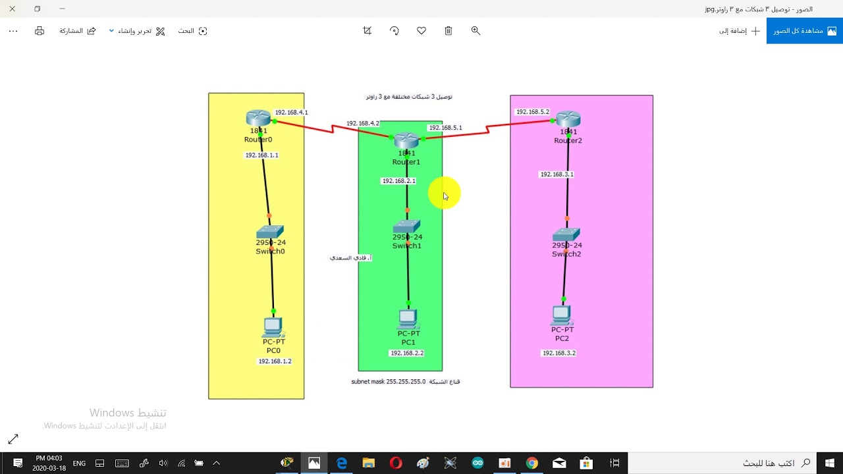Click the 192.168.3.2 label under PC2

coord(559,354)
